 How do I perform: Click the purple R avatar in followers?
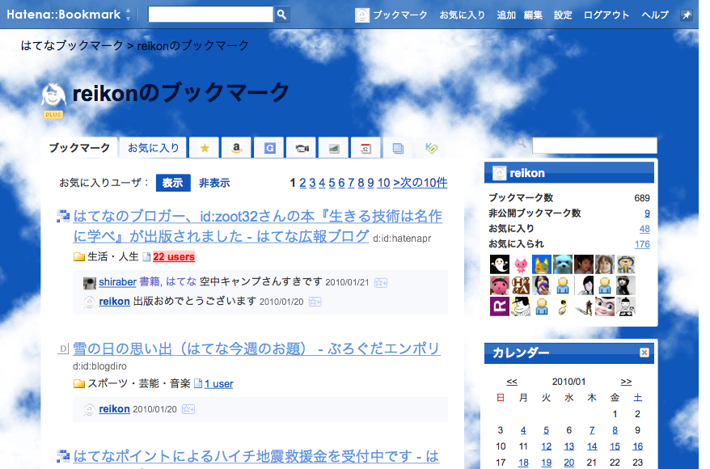(x=499, y=306)
